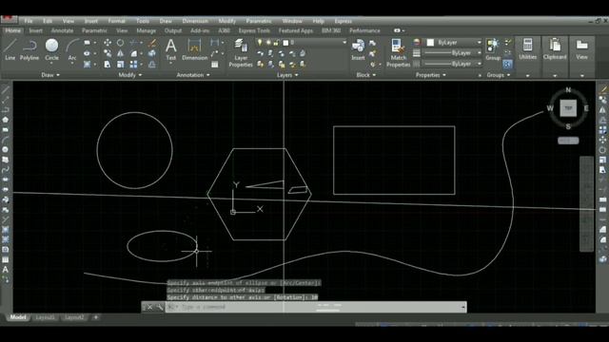
Task: Switch to the Layout2 tab
Action: (74, 317)
